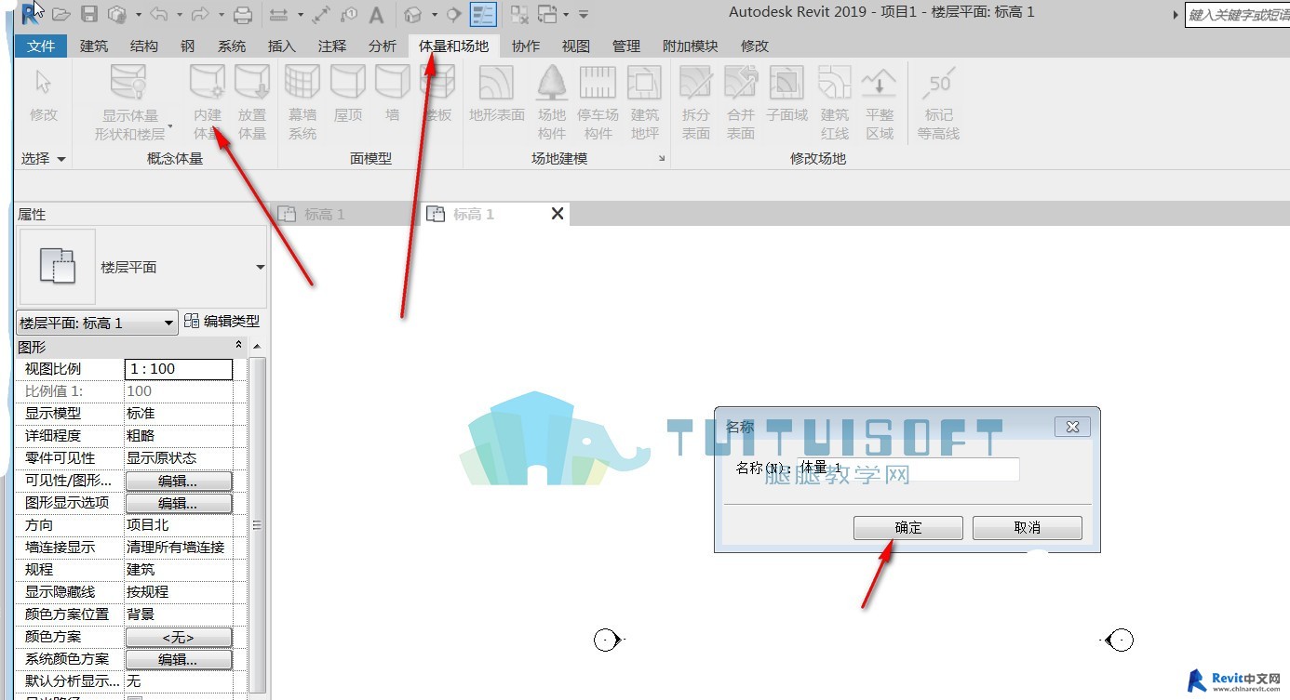Click the Save icon in quick access toolbar
Screen dimensions: 1290x700
(x=89, y=14)
